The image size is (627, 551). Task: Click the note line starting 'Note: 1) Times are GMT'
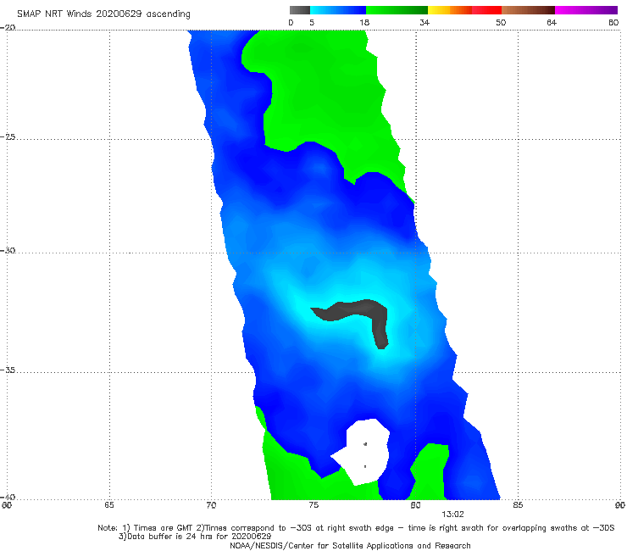coord(356,528)
